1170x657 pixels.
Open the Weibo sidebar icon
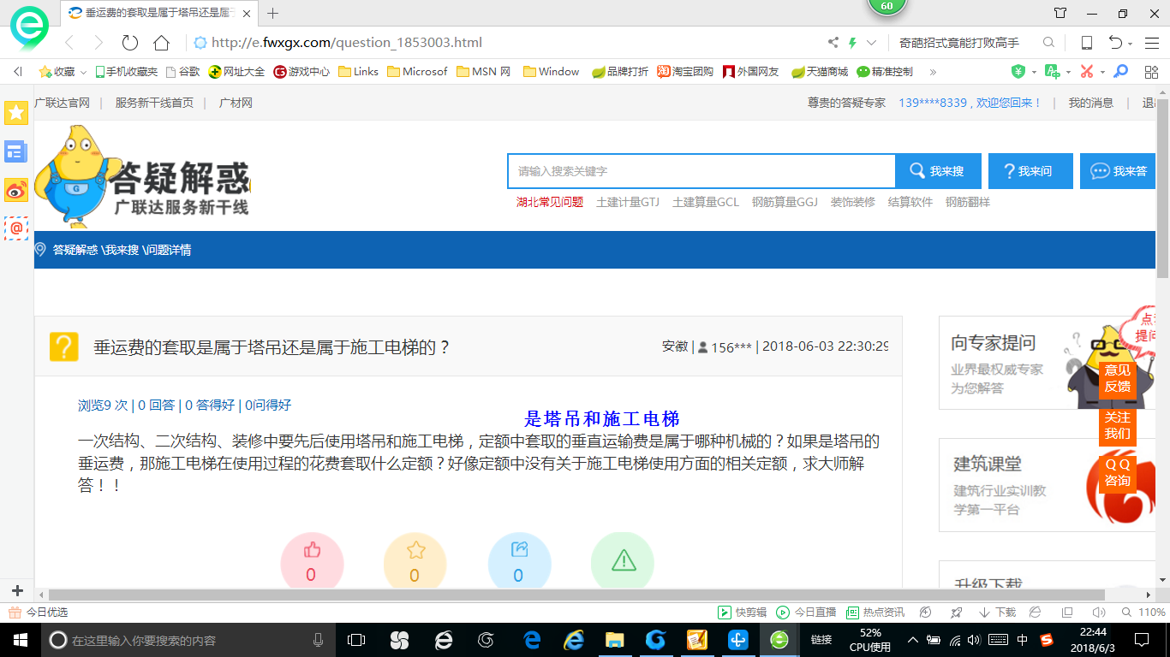16,190
